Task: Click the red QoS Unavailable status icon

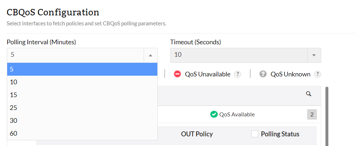Action: (177, 74)
